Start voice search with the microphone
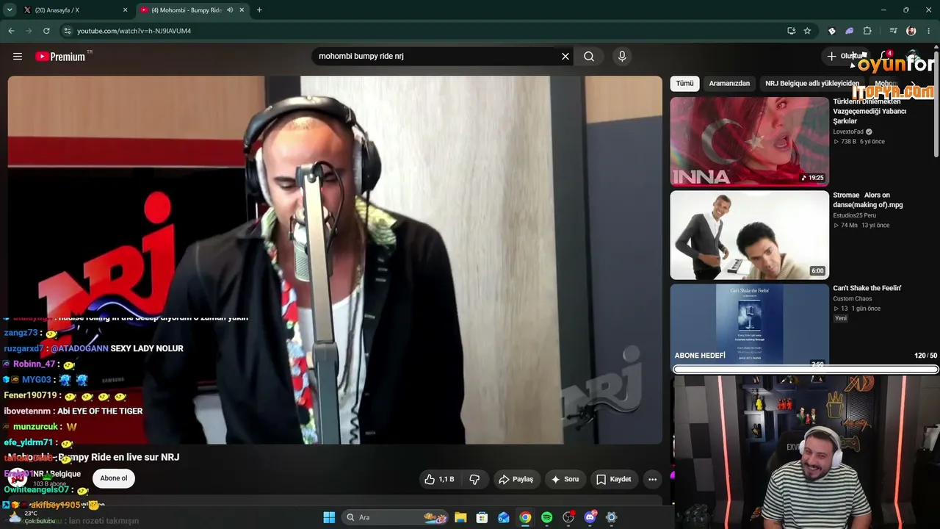 point(622,57)
